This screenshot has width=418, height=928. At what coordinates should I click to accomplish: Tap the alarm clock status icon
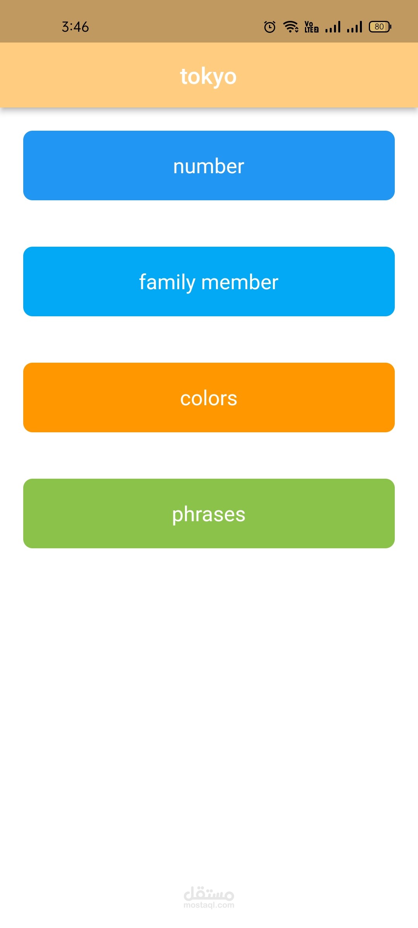(x=270, y=27)
